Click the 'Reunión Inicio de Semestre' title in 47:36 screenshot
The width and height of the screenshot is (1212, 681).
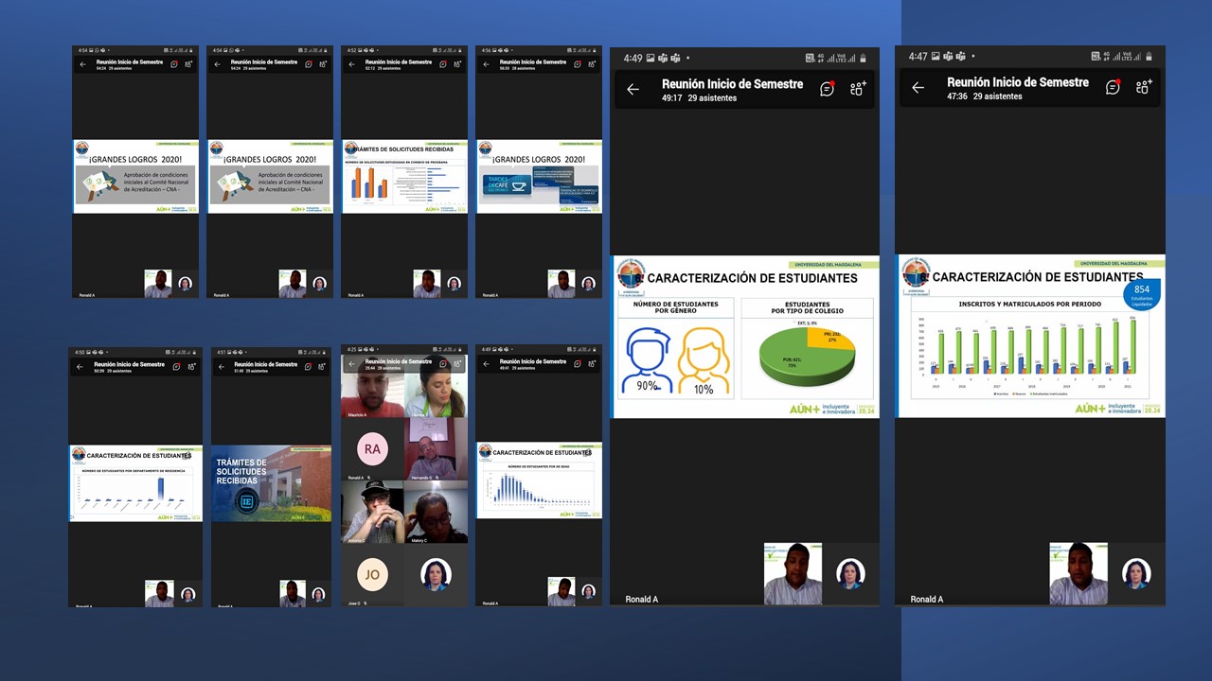tap(1018, 82)
